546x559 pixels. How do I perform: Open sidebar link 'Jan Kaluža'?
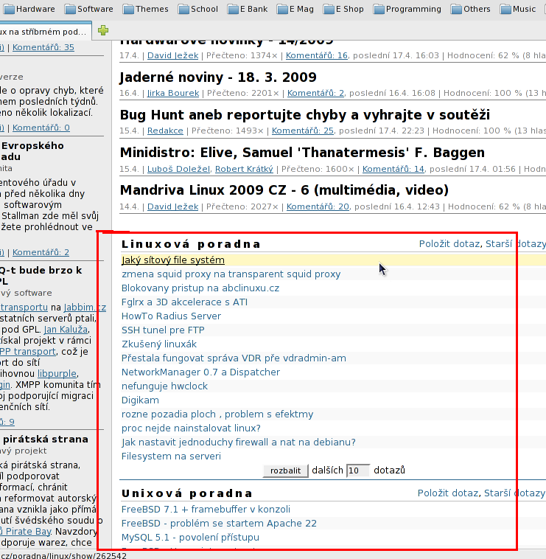(66, 330)
